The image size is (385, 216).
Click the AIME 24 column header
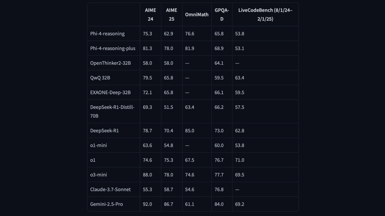coord(150,14)
